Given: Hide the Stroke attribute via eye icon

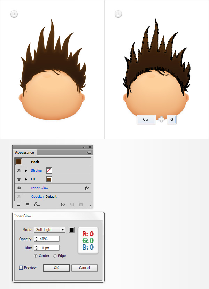Looking at the screenshot, I should 18,171.
